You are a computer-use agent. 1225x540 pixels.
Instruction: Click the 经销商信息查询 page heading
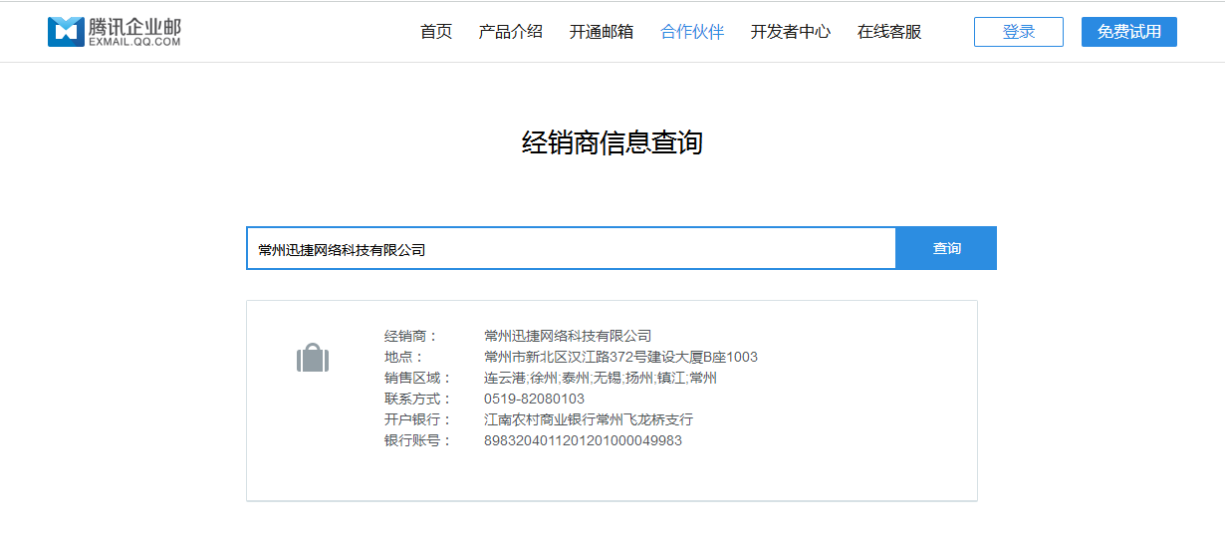point(612,142)
